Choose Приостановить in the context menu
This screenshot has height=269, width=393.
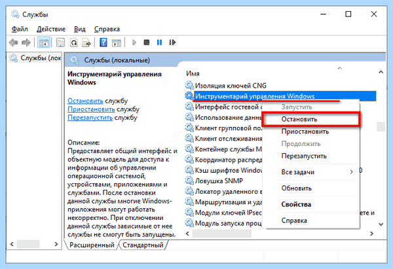pyautogui.click(x=310, y=132)
